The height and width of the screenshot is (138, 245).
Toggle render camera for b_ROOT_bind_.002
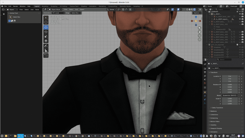242,32
